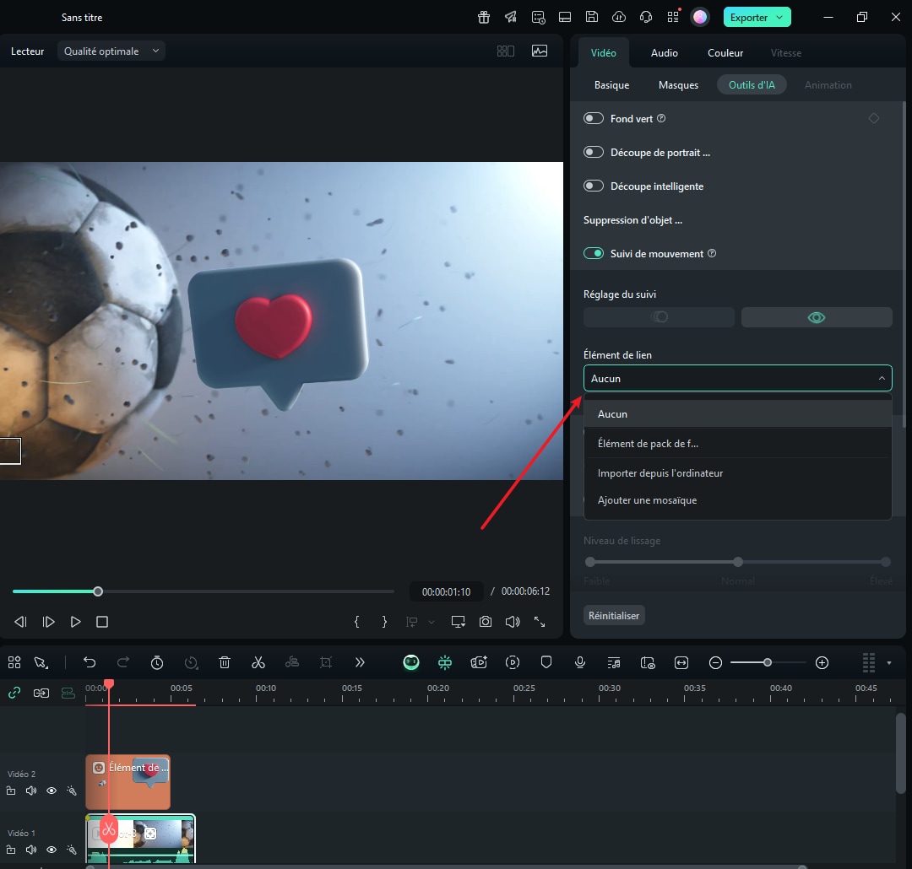
Task: Hide the Vidéo 1 track eye icon
Action: pyautogui.click(x=52, y=850)
